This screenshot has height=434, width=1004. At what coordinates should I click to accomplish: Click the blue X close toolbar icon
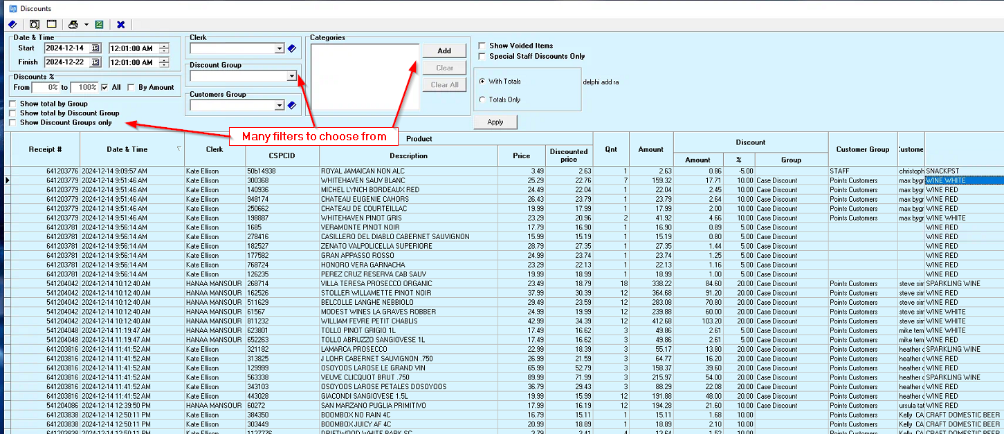121,24
